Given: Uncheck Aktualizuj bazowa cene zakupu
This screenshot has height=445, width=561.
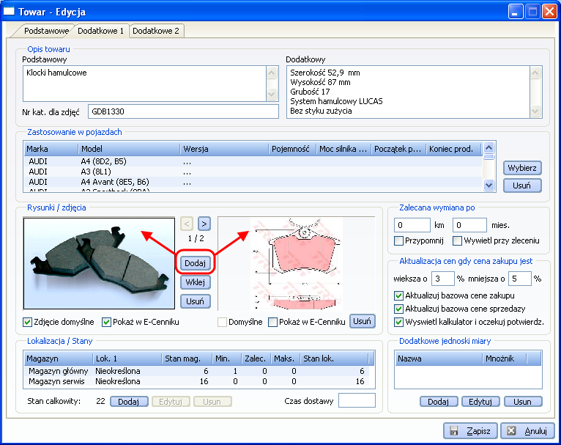Looking at the screenshot, I should coord(398,295).
